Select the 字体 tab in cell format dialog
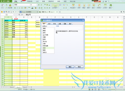 point(54,24)
